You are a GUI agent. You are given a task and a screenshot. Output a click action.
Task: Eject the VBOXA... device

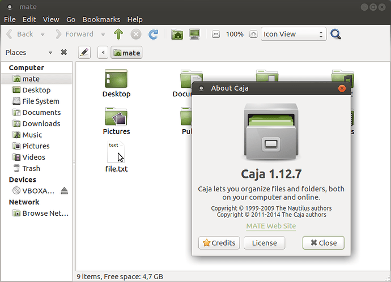coord(65,191)
